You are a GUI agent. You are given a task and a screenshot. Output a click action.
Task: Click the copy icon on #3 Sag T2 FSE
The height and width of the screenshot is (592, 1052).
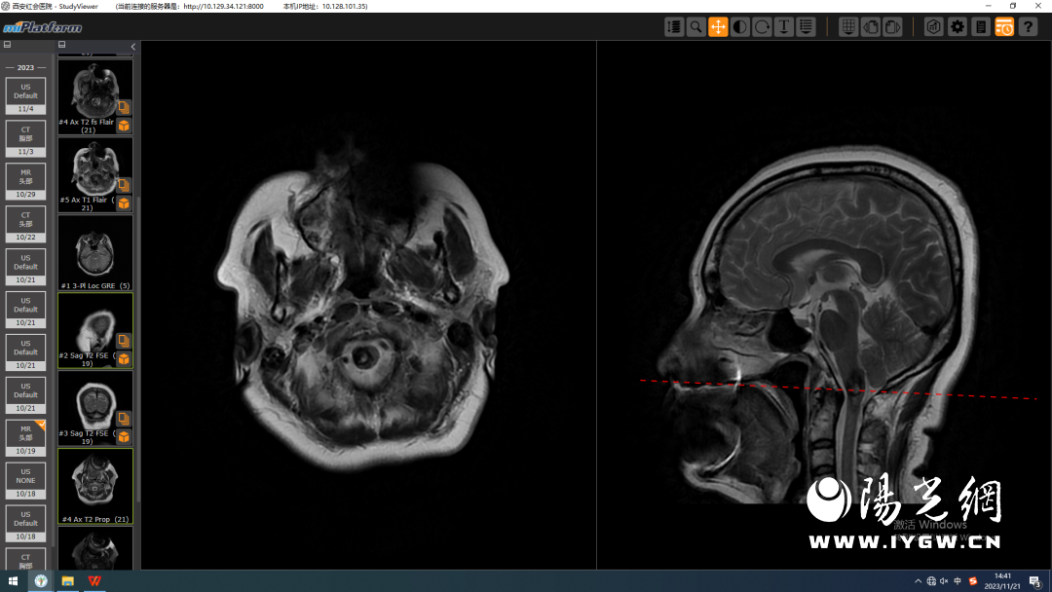click(x=124, y=419)
